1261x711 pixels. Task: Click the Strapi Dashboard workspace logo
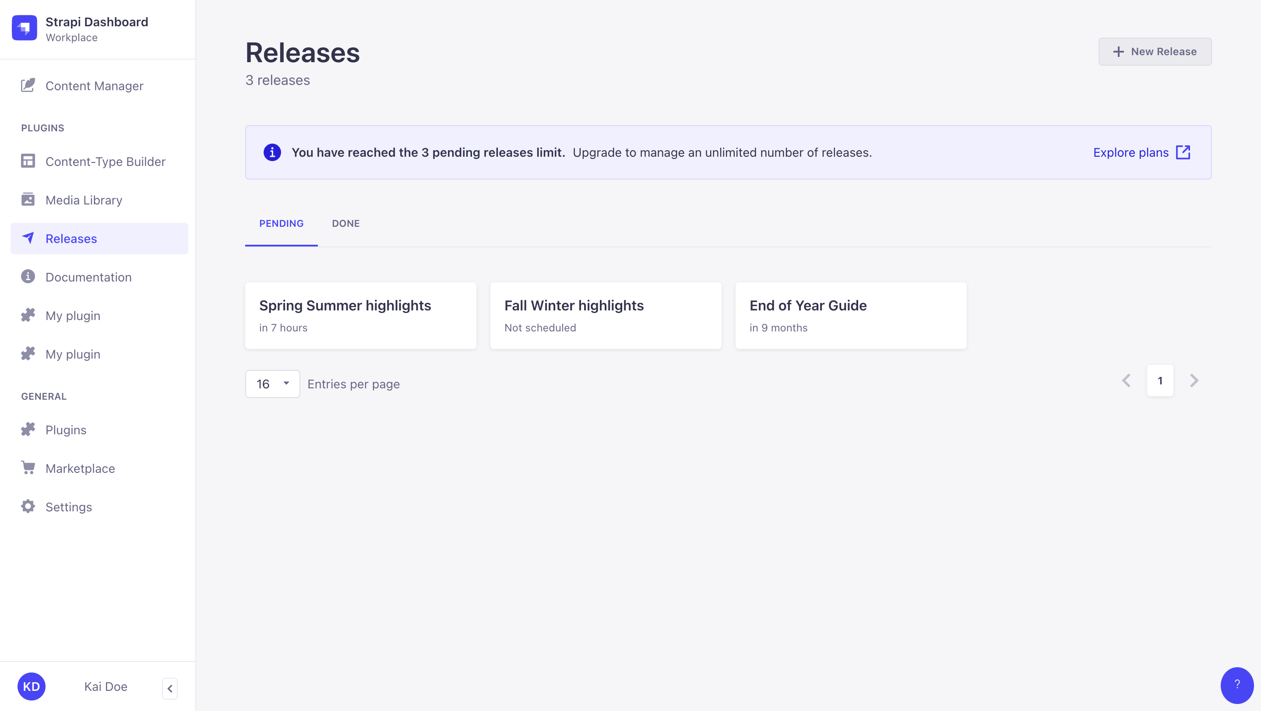pyautogui.click(x=24, y=28)
